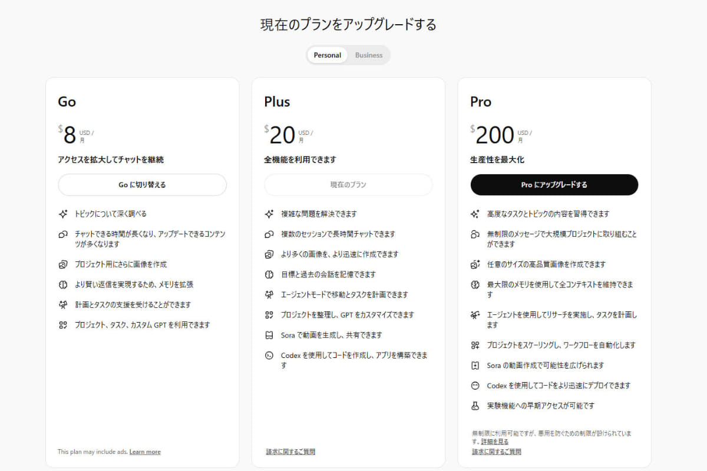This screenshot has height=471, width=707.
Task: Click the Plus plan title
Action: click(277, 102)
